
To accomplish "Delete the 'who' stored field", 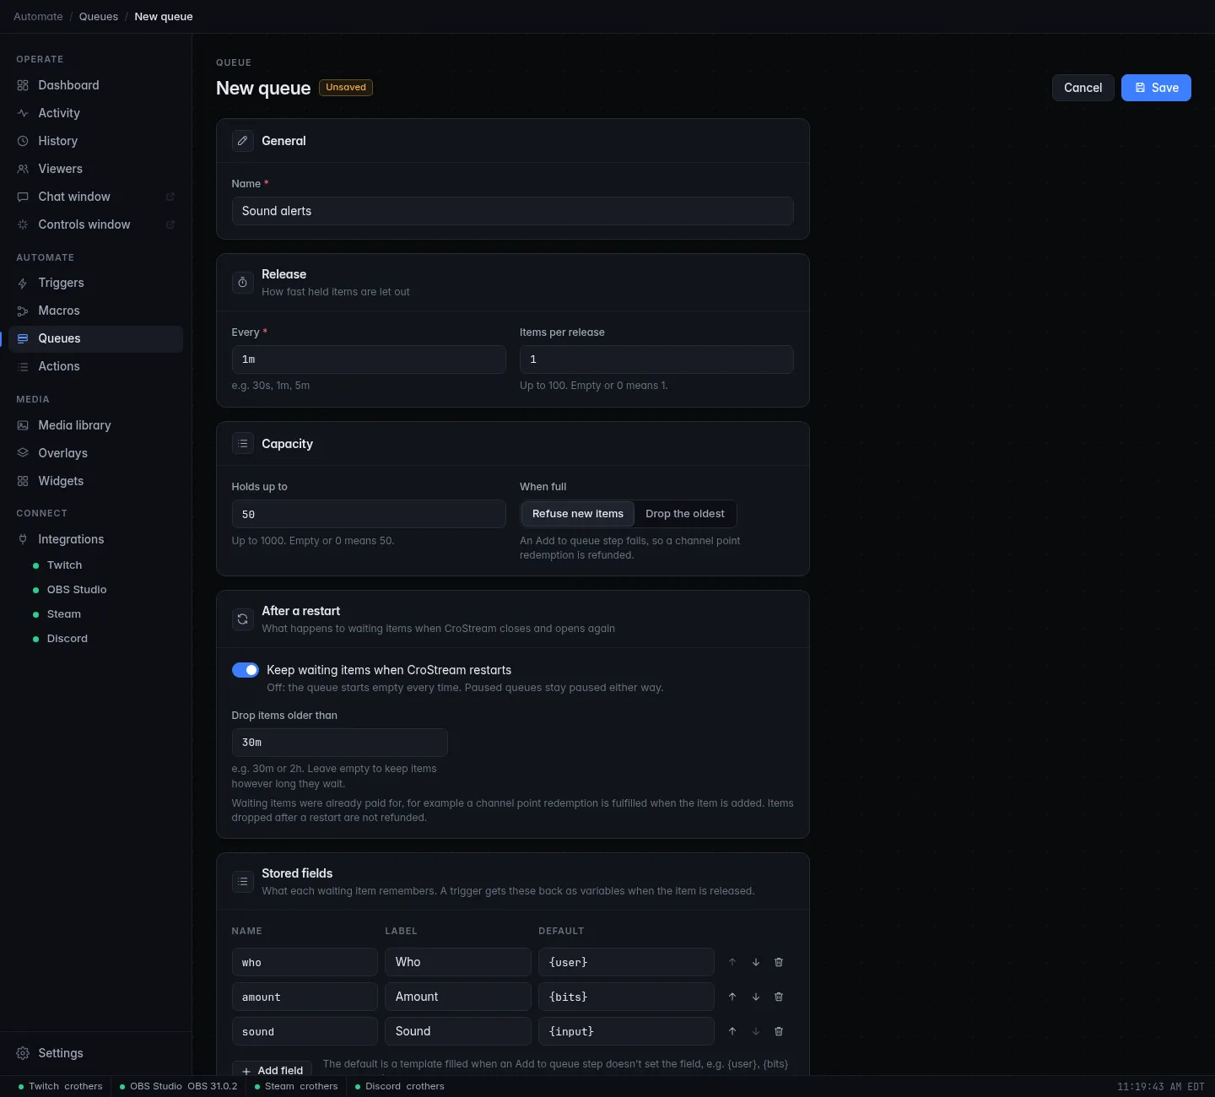I will pyautogui.click(x=779, y=962).
